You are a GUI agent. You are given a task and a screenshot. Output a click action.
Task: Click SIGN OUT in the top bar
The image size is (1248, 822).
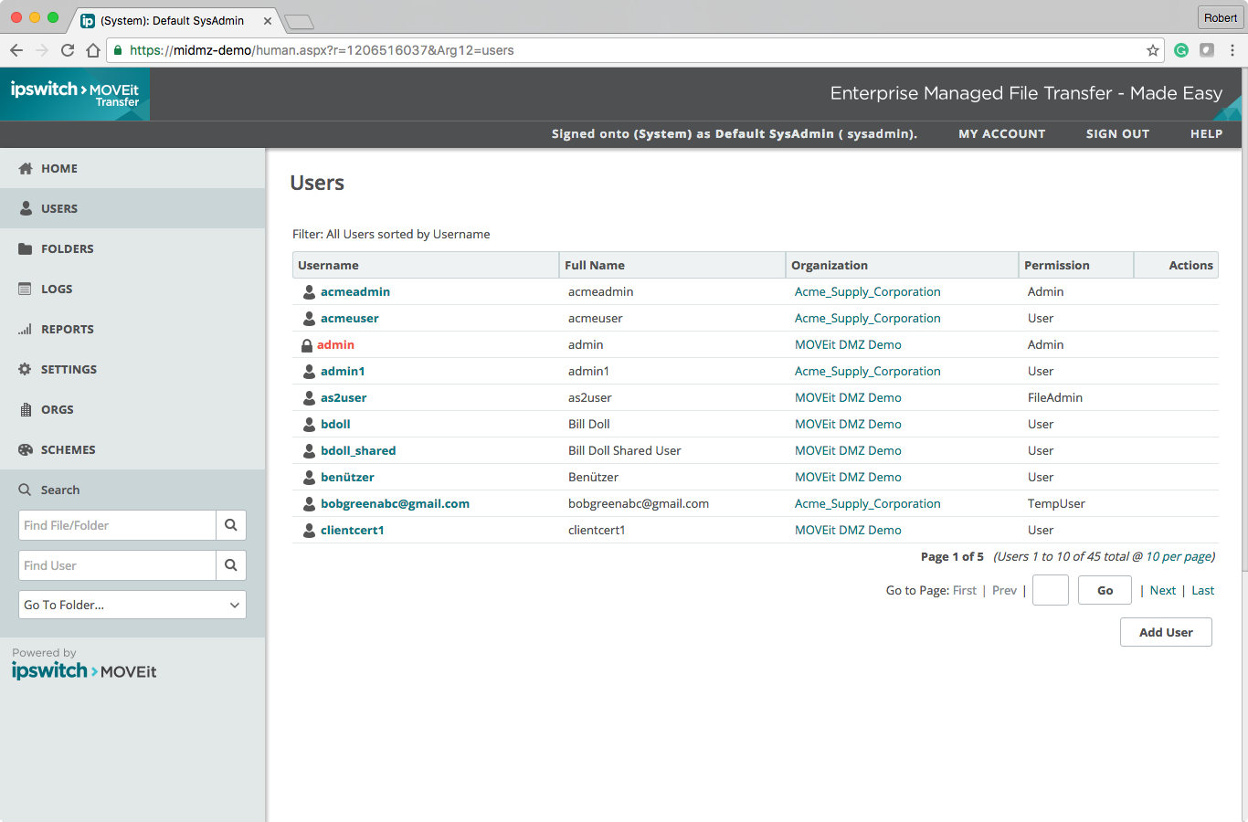click(x=1117, y=133)
